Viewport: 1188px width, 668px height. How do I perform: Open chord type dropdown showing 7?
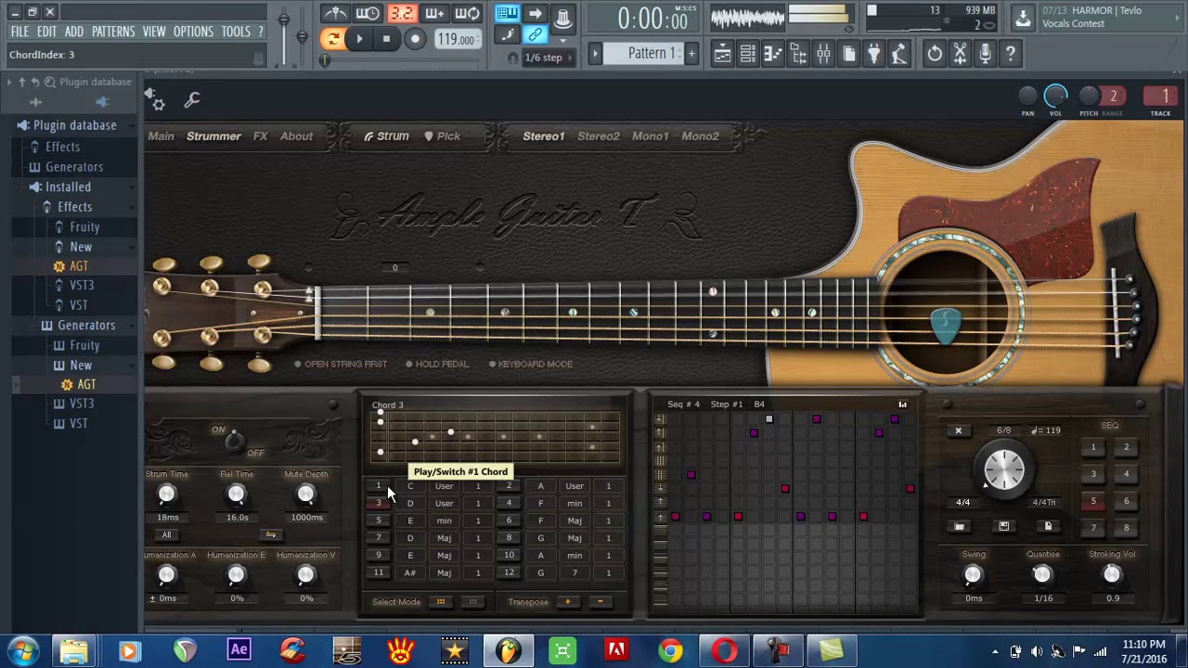tap(575, 572)
